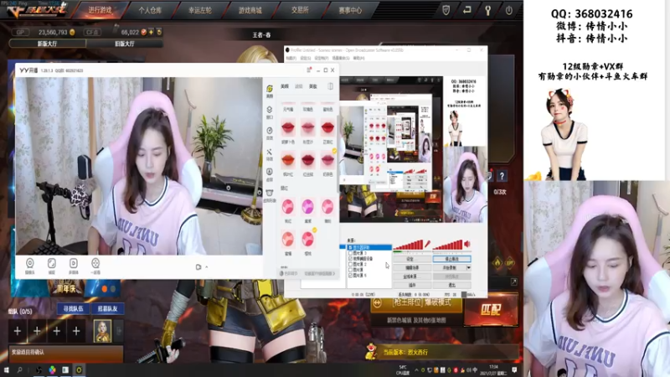Viewport: 670px width, 377px height.
Task: Mute the OBS microphone icon
Action: 427,244
